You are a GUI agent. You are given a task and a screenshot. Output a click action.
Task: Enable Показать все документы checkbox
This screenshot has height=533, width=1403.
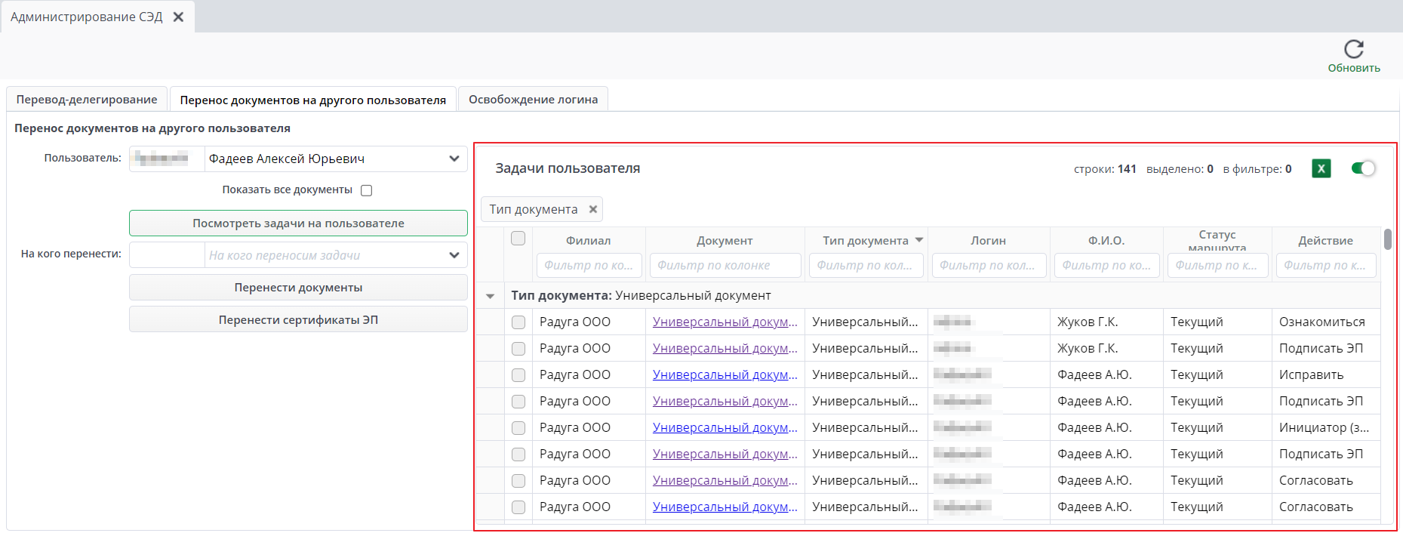click(x=367, y=190)
